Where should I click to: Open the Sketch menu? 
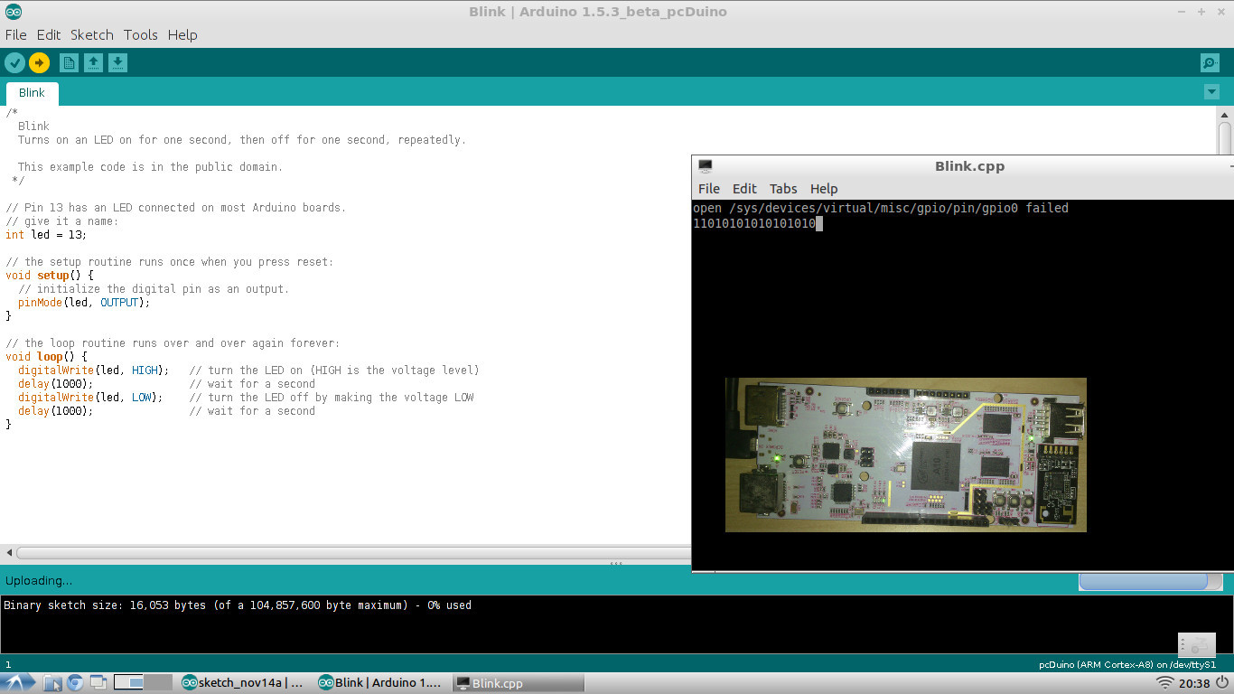(92, 34)
